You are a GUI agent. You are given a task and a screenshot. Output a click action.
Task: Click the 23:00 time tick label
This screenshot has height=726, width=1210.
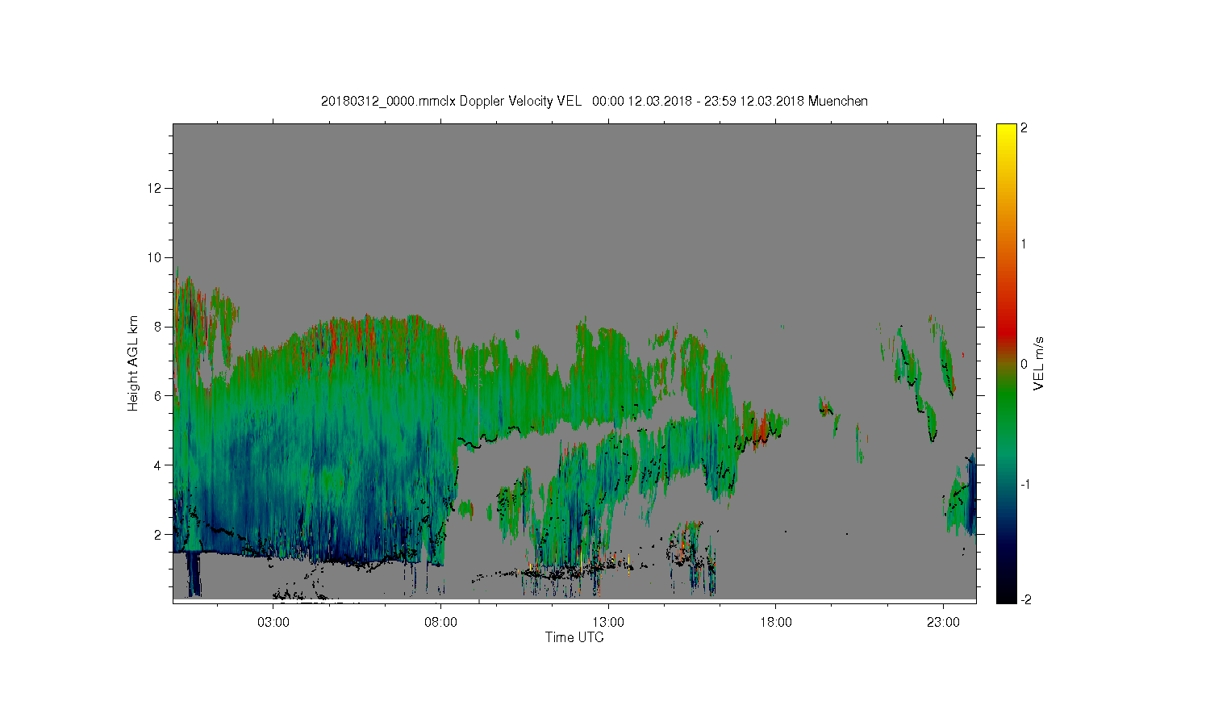[943, 623]
